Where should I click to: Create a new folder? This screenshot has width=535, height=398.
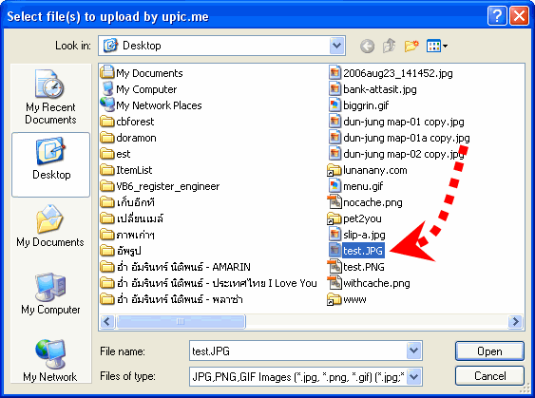point(411,46)
